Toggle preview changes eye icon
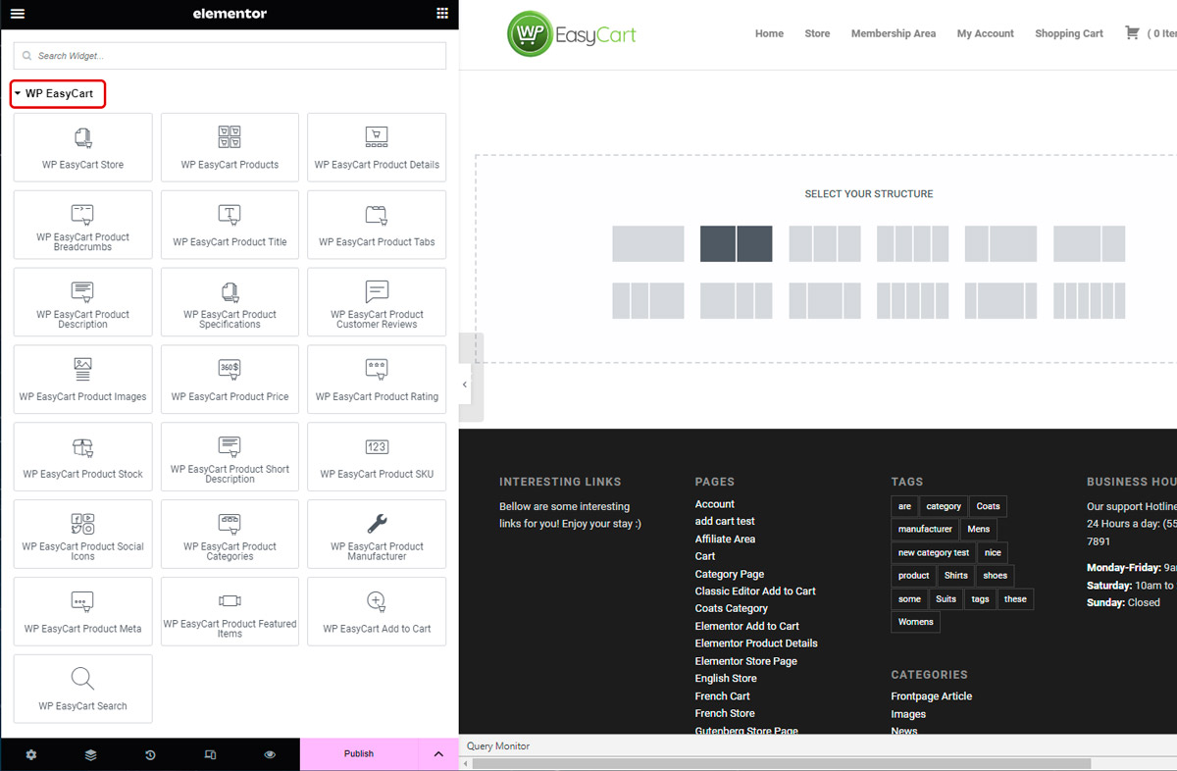1177x771 pixels. coord(270,754)
